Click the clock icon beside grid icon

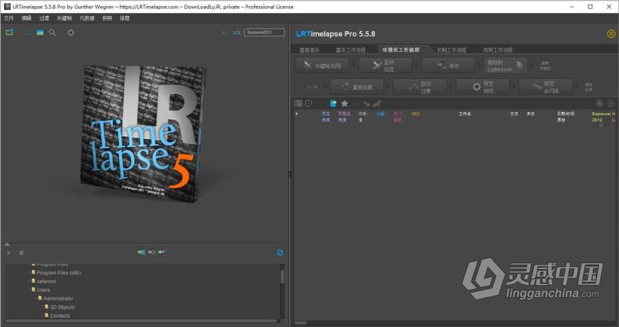click(308, 104)
